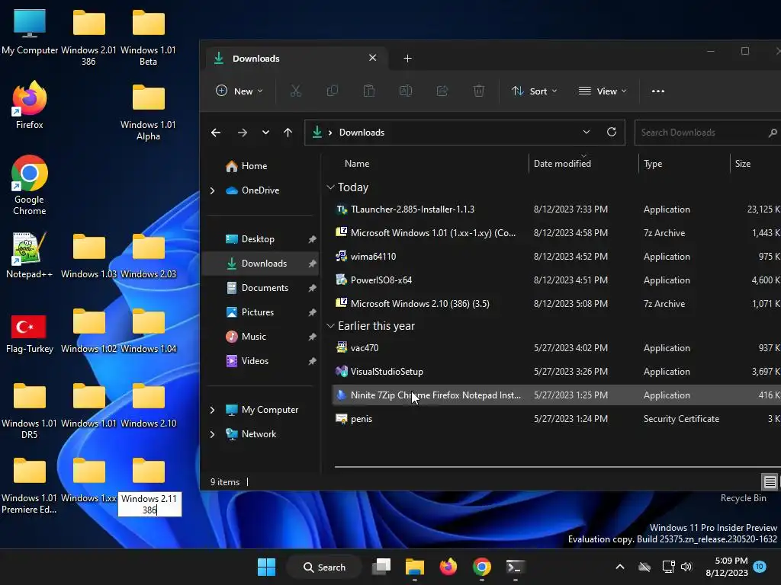Open the See more ellipsis menu
This screenshot has height=585, width=781.
pyautogui.click(x=658, y=91)
